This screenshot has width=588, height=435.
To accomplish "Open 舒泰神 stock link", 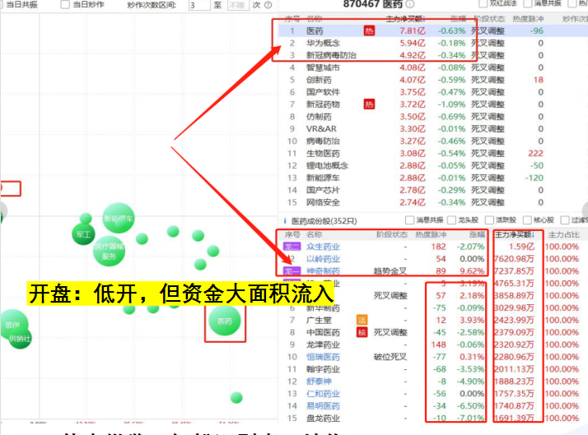I will click(319, 381).
